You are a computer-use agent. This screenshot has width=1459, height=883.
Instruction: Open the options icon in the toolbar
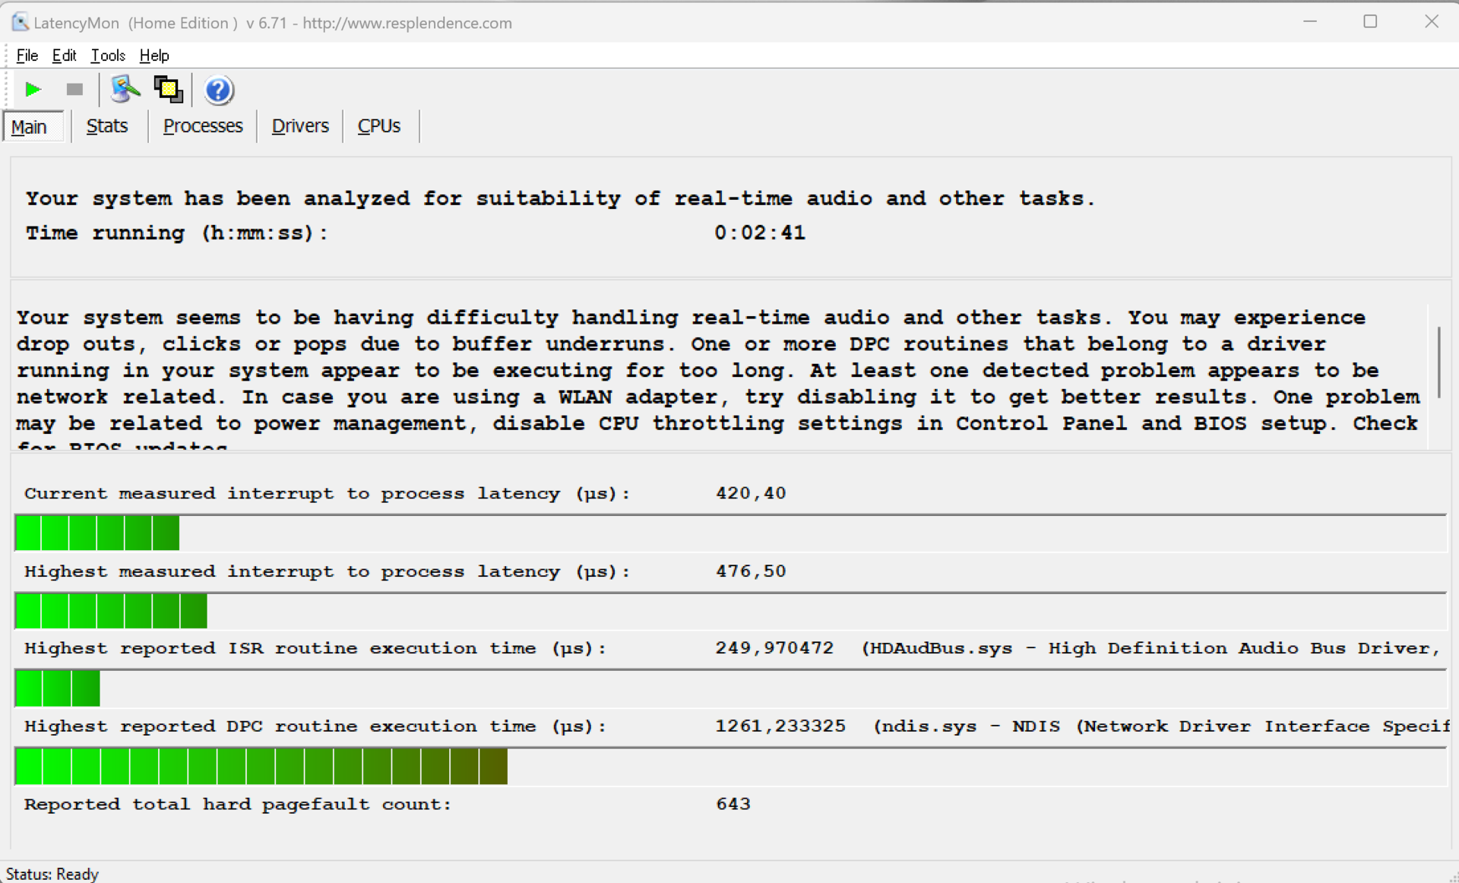125,90
